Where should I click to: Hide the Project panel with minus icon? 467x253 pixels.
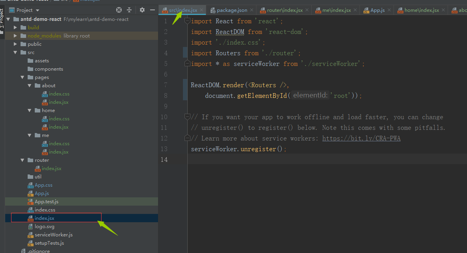[153, 10]
